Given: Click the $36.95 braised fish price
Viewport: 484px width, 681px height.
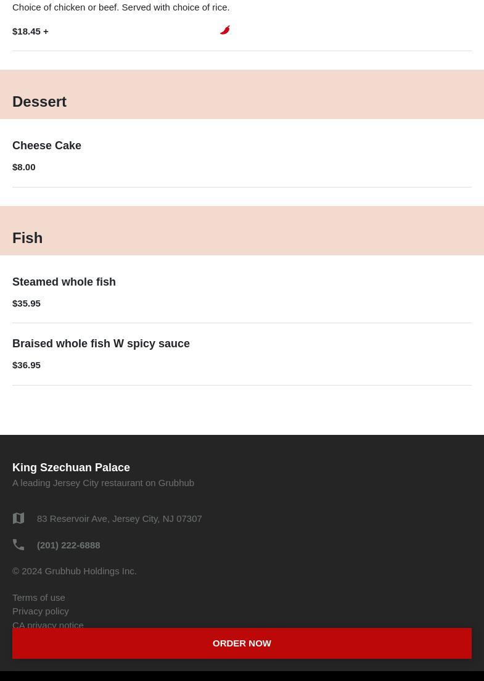Looking at the screenshot, I should [x=27, y=365].
